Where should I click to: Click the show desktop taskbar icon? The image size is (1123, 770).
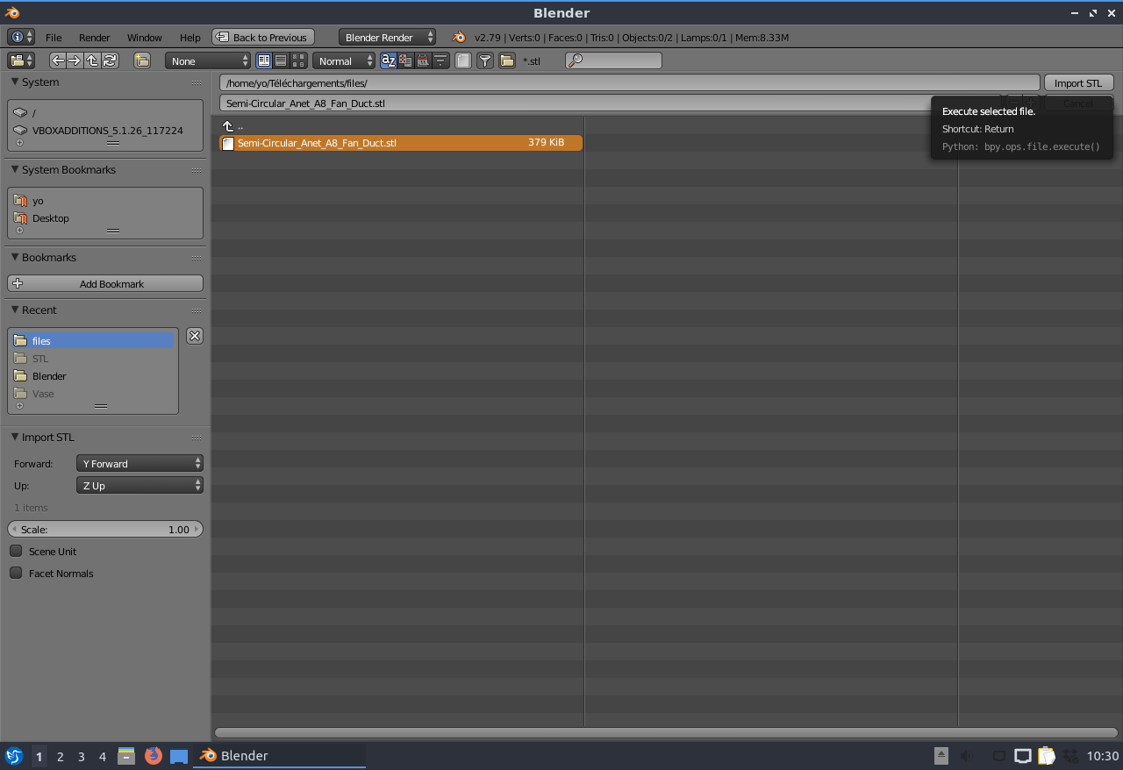tap(179, 756)
